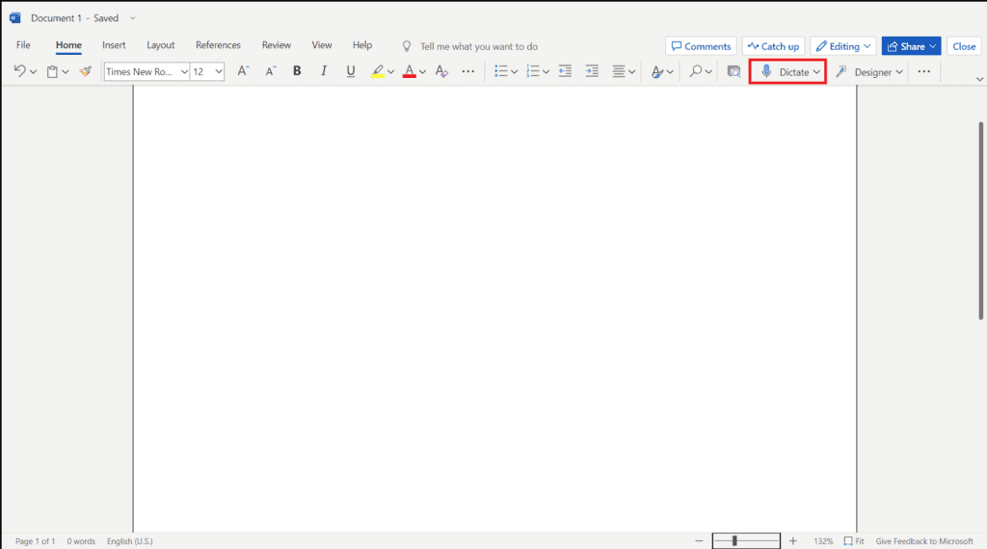Expand the Designer dropdown arrow
This screenshot has width=987, height=549.
(899, 72)
